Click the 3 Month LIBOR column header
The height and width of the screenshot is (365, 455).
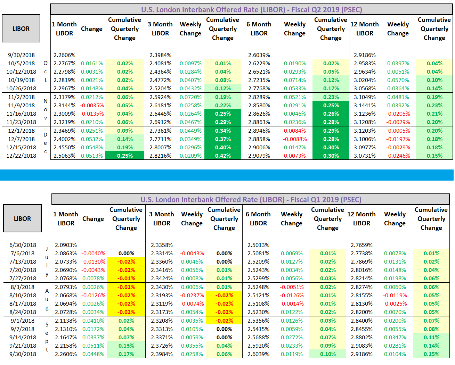pos(160,29)
